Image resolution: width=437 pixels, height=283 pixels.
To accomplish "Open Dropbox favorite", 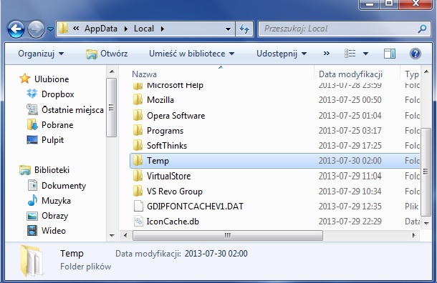I will 58,94.
